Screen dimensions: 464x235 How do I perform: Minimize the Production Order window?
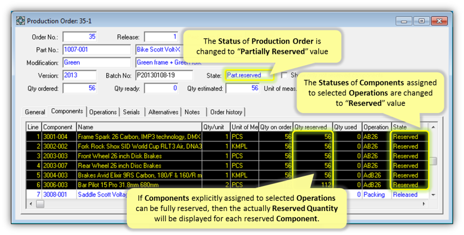pos(404,21)
